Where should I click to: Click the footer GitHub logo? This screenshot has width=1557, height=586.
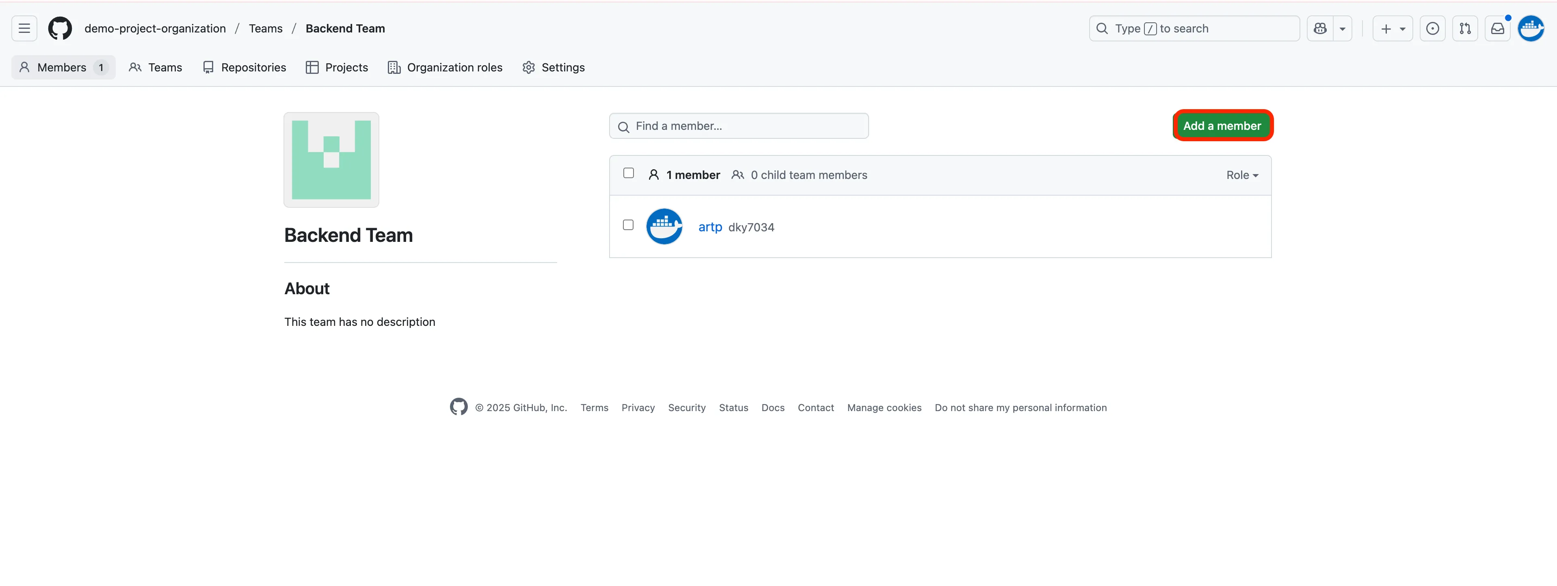tap(458, 407)
